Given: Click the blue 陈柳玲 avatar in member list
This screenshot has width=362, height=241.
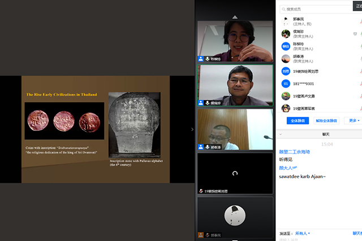Looking at the screenshot, I should (286, 46).
